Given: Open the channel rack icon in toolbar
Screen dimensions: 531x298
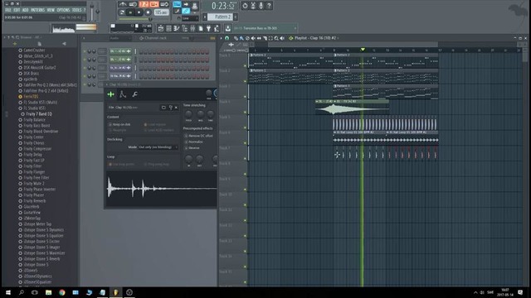Looking at the screenshot, I should click(168, 29).
